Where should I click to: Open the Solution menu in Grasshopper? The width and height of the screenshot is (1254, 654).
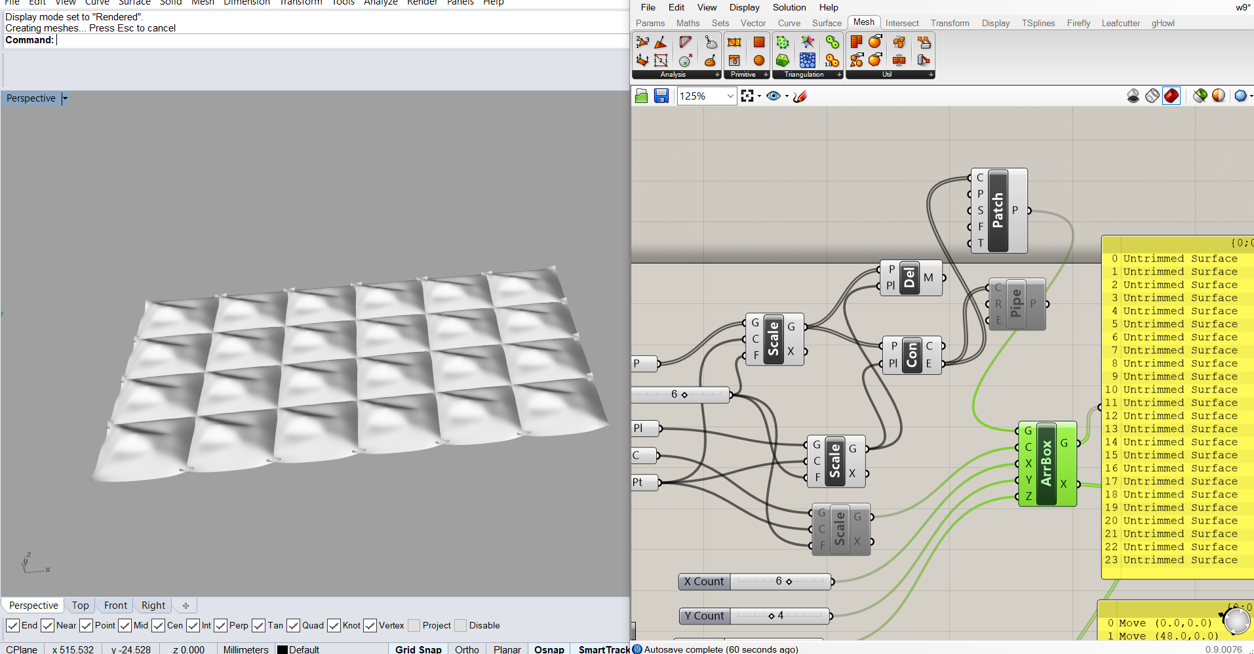point(789,7)
